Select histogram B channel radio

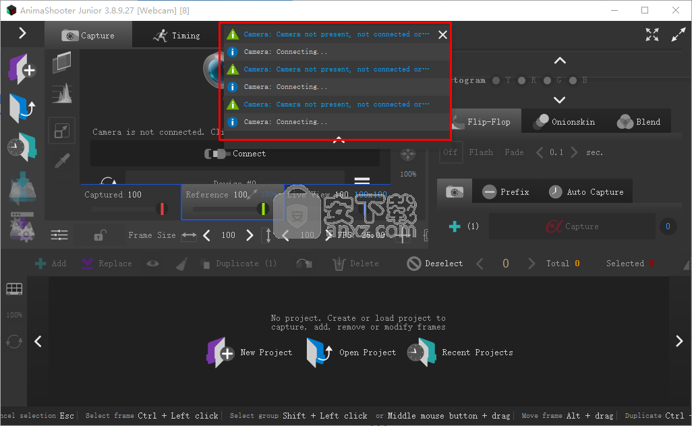coord(573,80)
